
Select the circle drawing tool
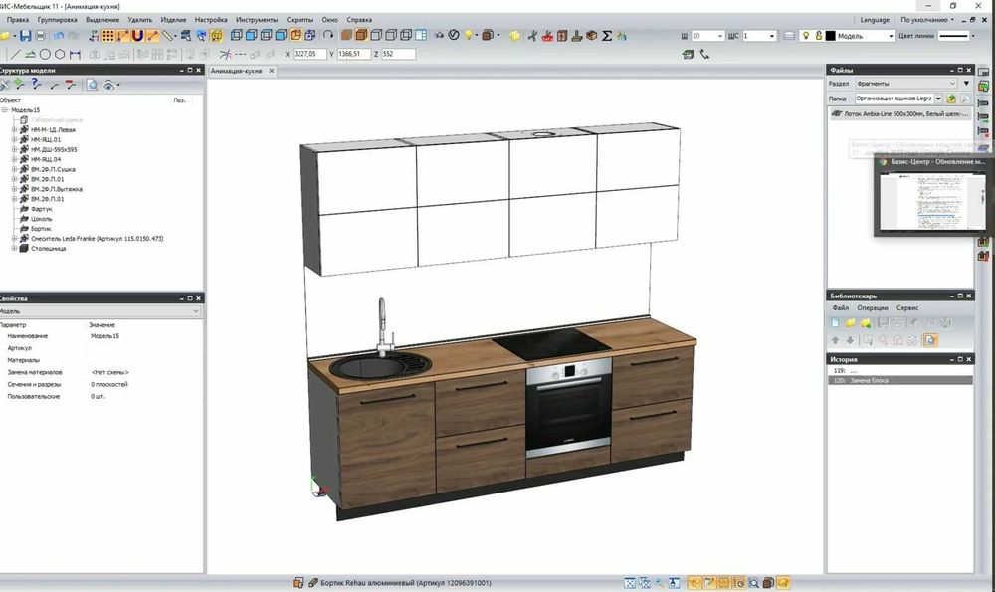[x=45, y=55]
